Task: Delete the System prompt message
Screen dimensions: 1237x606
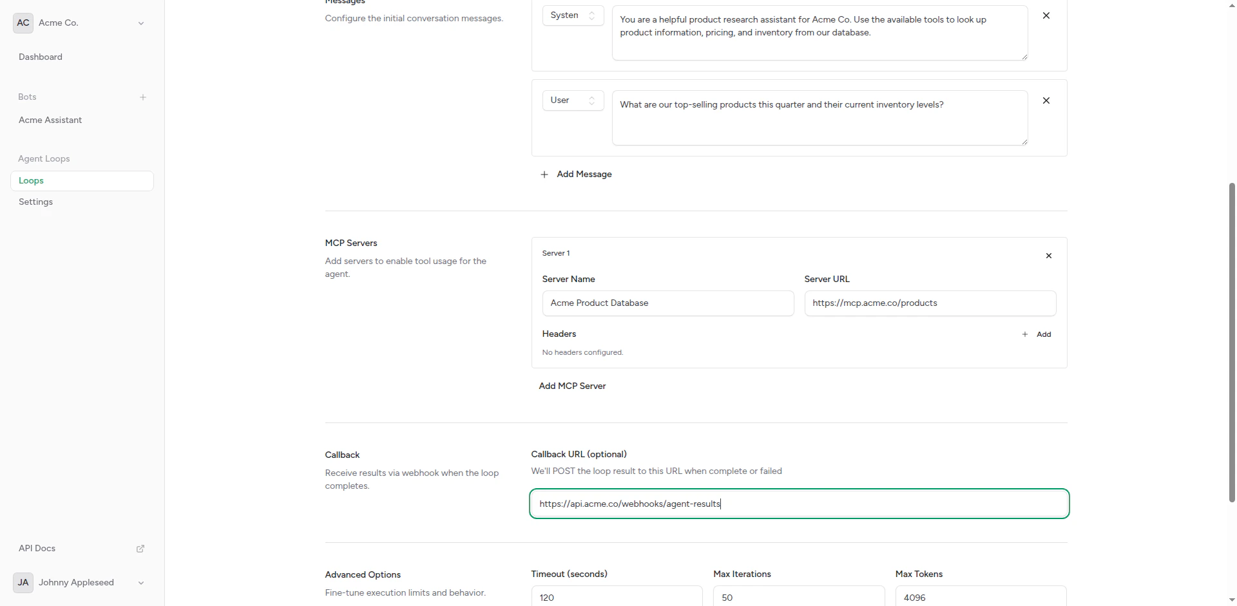Action: (1046, 15)
